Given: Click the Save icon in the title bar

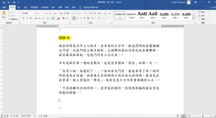Looking at the screenshot, I should coord(4,2).
